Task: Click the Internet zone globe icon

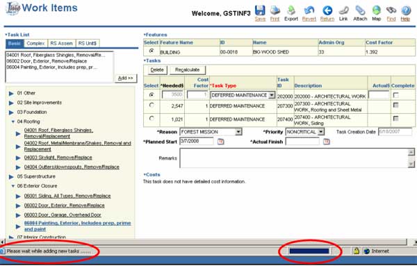Action: (x=367, y=251)
